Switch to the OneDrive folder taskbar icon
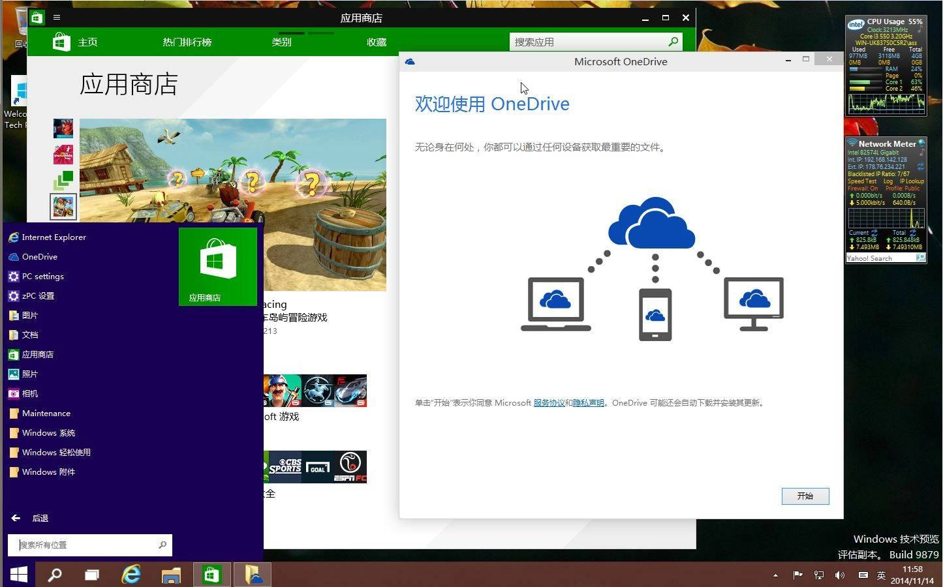 [x=253, y=575]
